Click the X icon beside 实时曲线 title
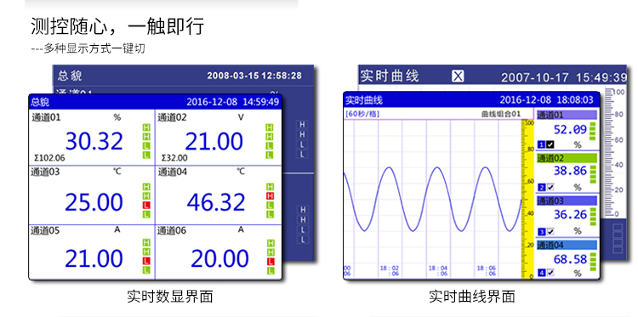The image size is (638, 317). (458, 76)
